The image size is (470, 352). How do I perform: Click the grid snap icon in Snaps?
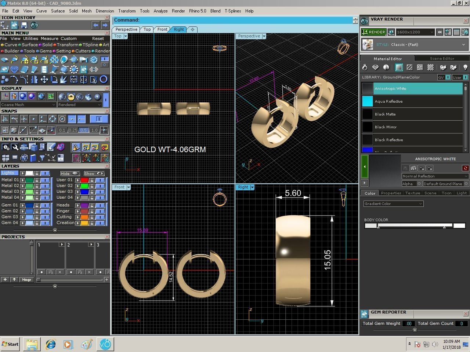[x=104, y=130]
